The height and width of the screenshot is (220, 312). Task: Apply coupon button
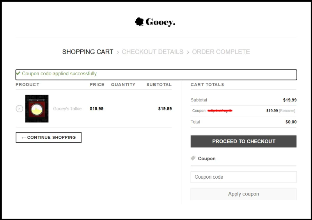coord(243,194)
